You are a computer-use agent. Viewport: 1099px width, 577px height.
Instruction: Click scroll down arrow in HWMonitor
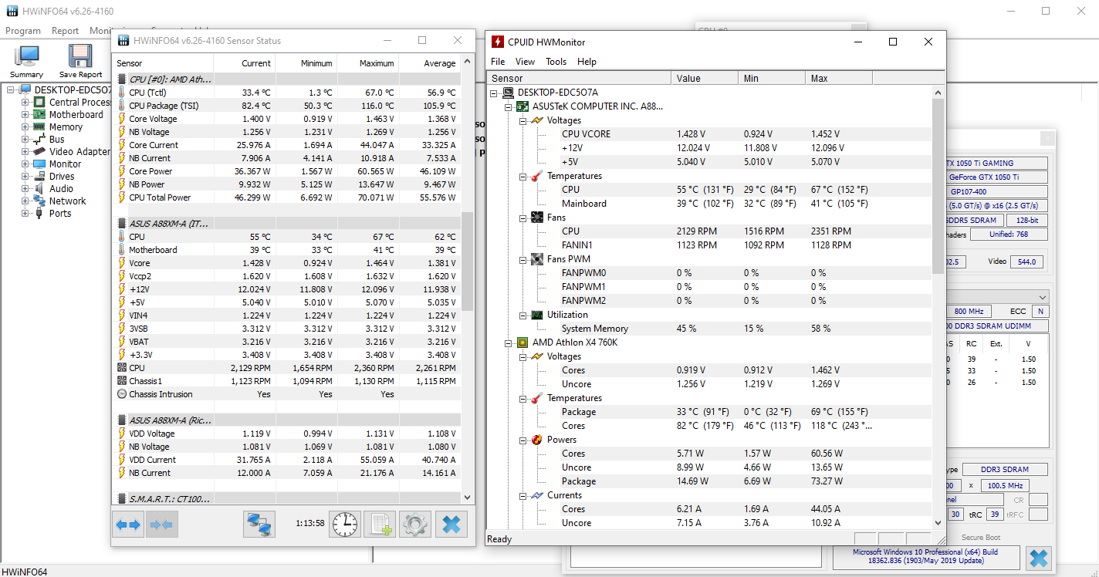938,522
